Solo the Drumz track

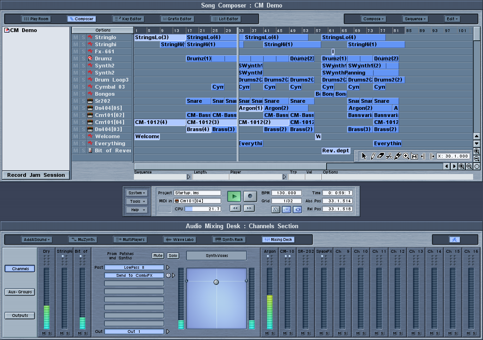pyautogui.click(x=83, y=58)
